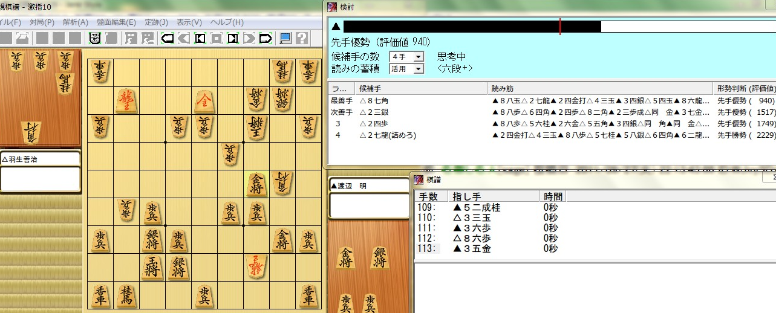
Task: Click the greyed icon right of tea cup
Action: pos(111,39)
